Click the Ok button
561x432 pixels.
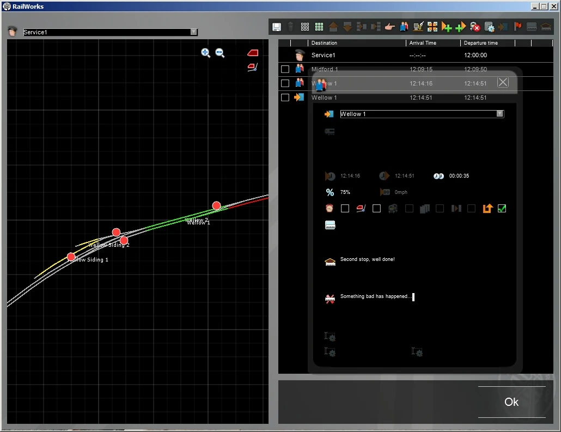click(x=511, y=402)
